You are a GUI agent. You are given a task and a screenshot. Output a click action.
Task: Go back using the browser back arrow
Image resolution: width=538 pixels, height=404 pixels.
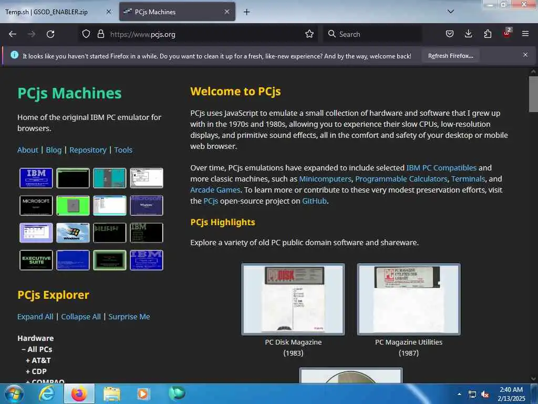click(13, 34)
